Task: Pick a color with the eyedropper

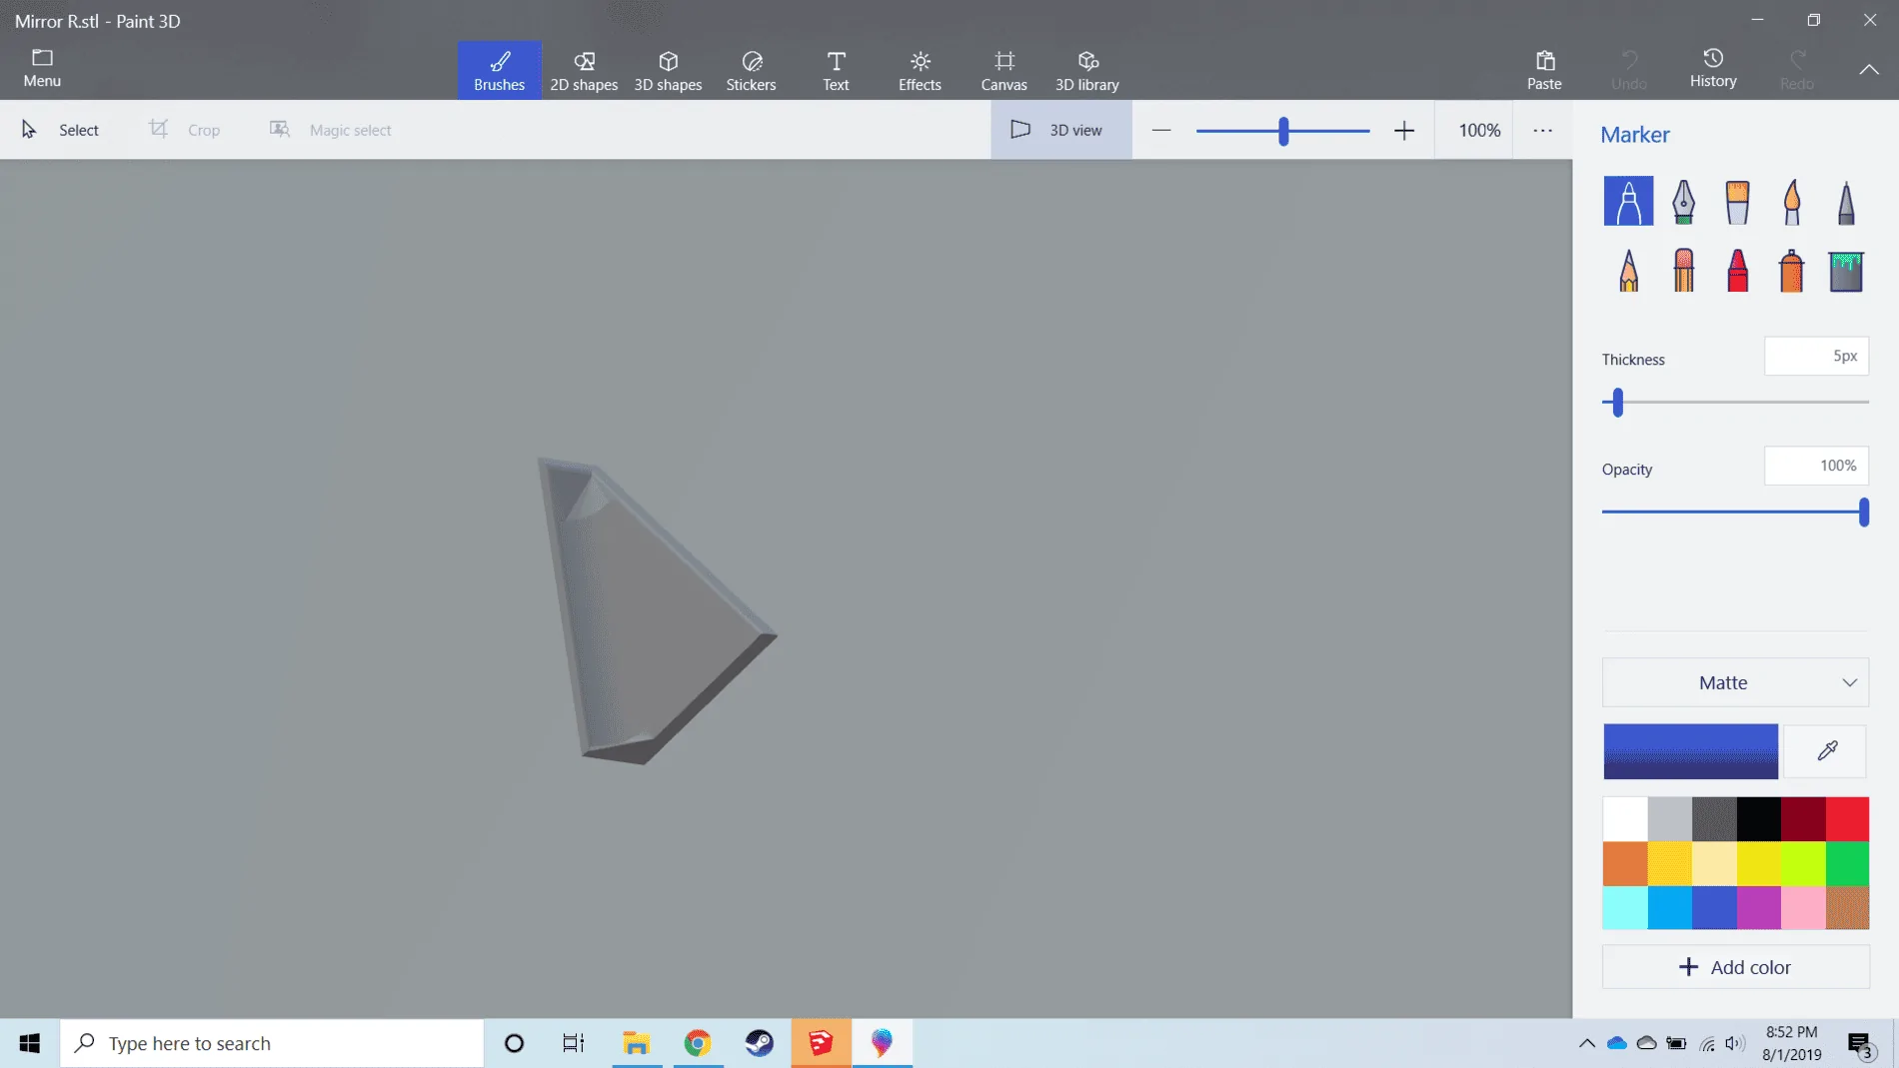Action: click(x=1827, y=750)
